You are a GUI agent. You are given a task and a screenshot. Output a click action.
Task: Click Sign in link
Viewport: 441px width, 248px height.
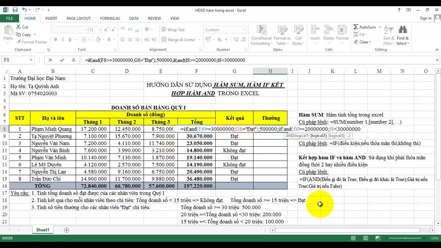[x=425, y=18]
